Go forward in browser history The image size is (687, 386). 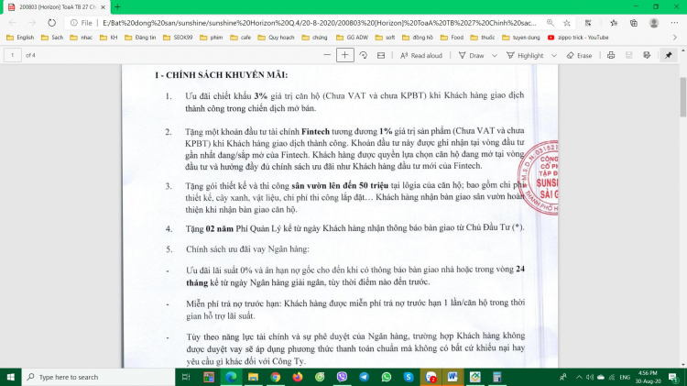[32, 23]
